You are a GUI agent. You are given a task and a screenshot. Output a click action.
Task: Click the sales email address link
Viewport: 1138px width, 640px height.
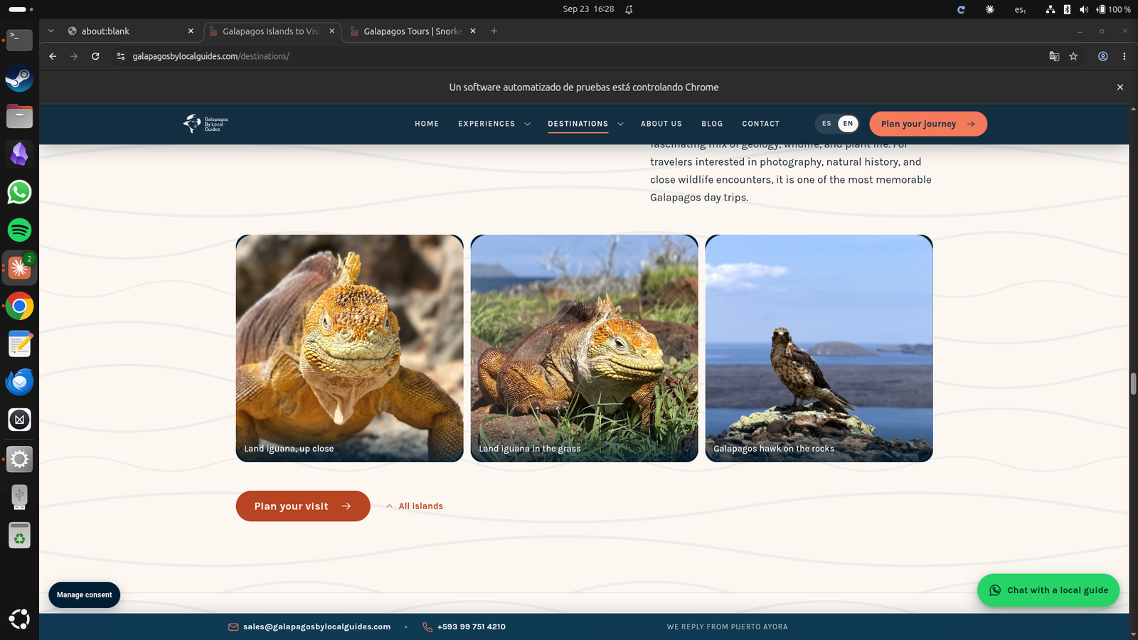(x=309, y=626)
